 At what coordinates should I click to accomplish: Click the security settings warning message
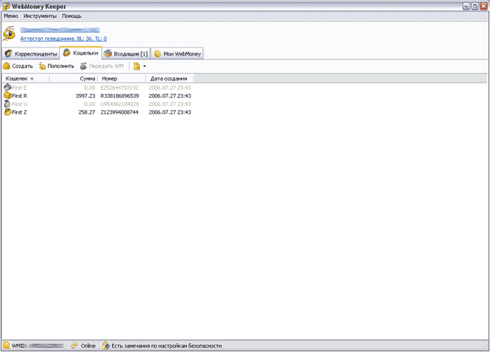pos(167,345)
